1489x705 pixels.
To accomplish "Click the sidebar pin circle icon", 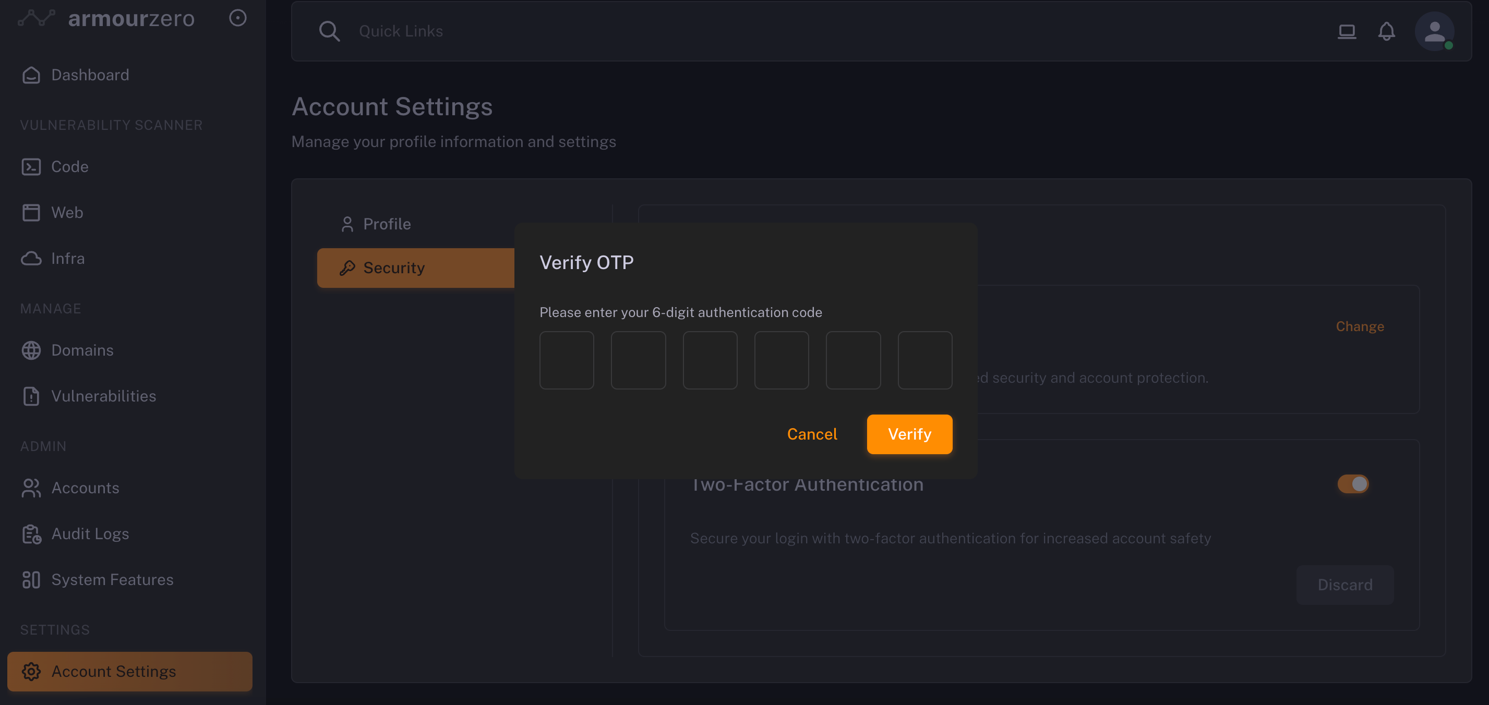I will 237,18.
